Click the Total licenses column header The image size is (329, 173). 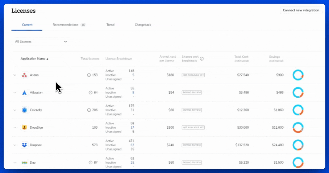click(x=90, y=59)
